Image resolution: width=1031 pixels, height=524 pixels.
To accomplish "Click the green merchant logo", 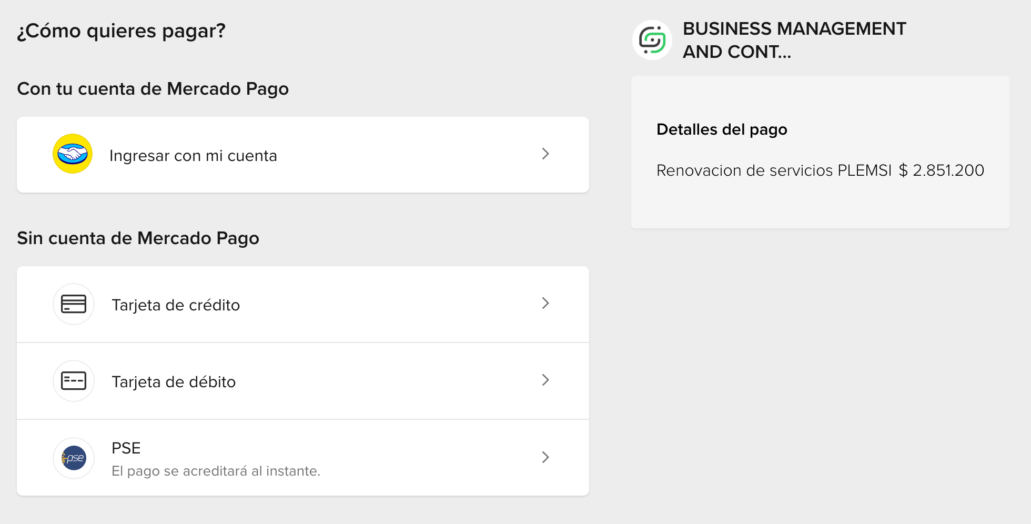I will (x=652, y=40).
